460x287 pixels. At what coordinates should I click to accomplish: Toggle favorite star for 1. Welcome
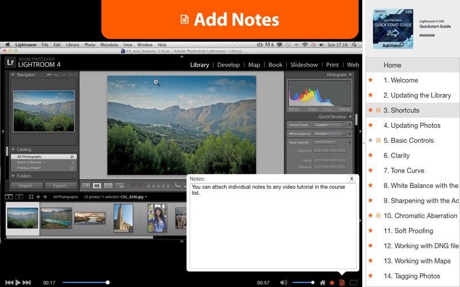[x=370, y=80]
